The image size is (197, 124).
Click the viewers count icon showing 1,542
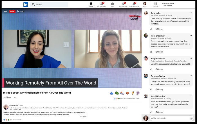point(18,12)
